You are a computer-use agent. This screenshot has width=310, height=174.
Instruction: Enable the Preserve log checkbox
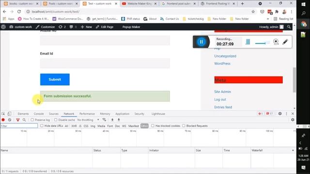pos(32,120)
